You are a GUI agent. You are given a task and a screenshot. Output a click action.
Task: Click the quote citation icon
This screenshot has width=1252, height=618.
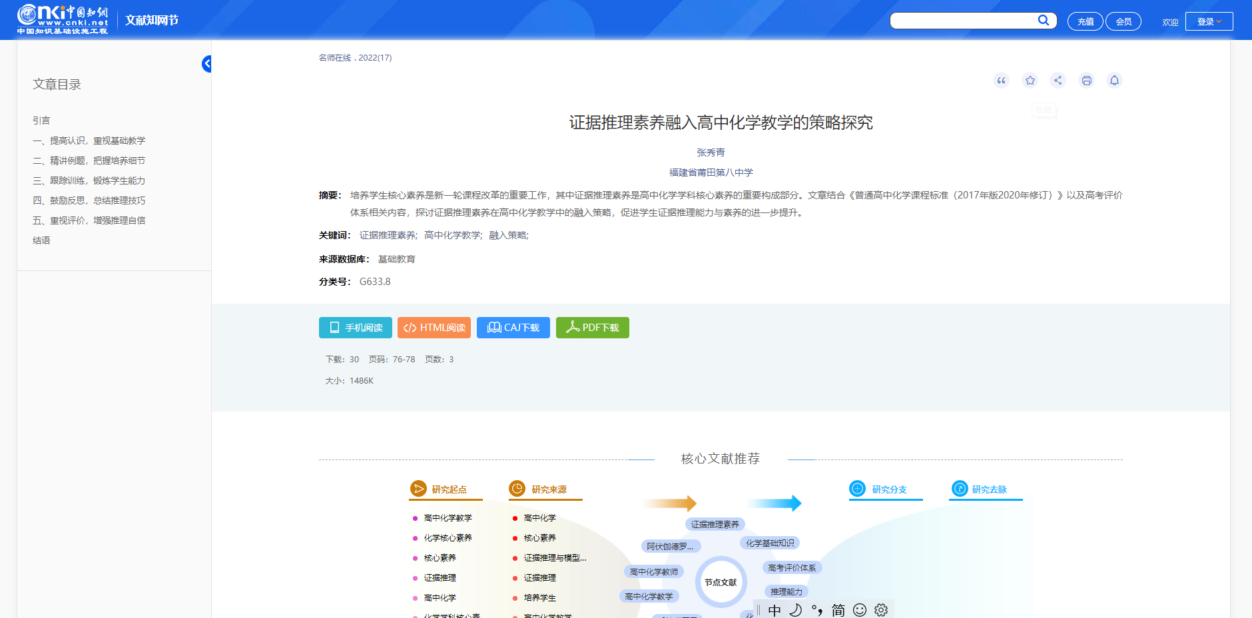[x=1001, y=81]
